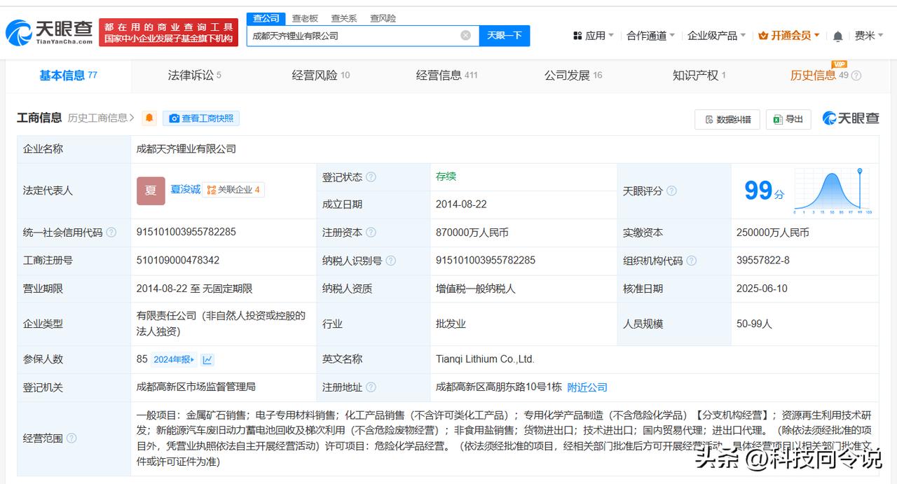
Task: Click help icon next to 经营范围
Action: [x=71, y=438]
